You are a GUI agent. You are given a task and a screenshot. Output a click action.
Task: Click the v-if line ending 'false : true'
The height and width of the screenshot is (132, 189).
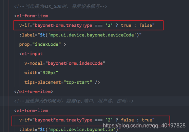[x=87, y=120]
